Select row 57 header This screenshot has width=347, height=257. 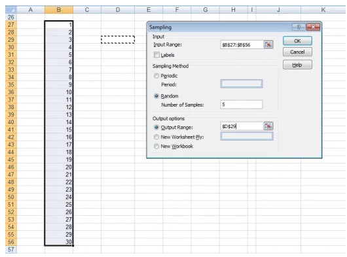[x=11, y=250]
